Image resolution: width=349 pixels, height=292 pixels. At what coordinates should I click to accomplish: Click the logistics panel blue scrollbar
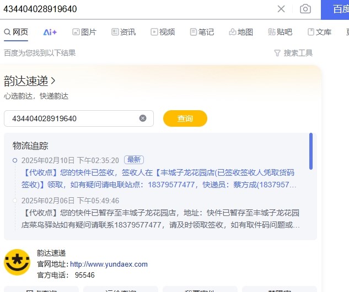(311, 152)
